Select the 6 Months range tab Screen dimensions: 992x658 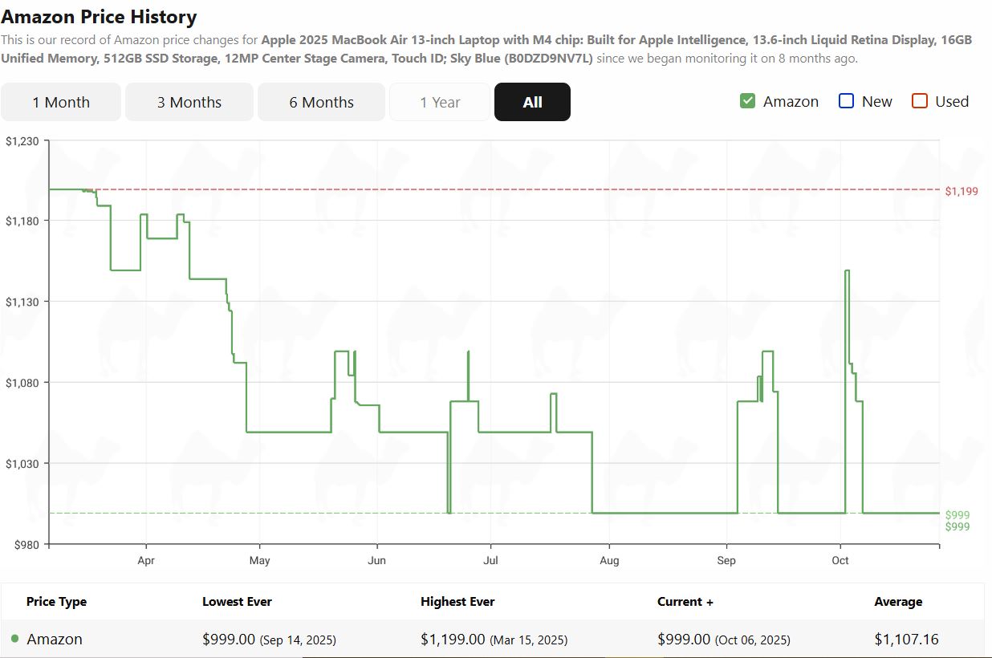(322, 102)
